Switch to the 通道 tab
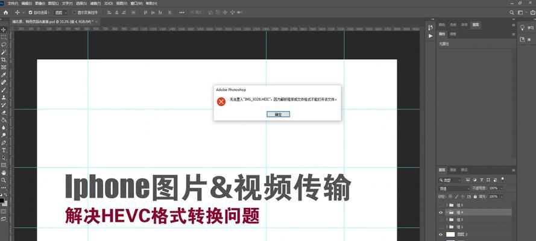Image resolution: width=536 pixels, height=241 pixels. pos(453,170)
